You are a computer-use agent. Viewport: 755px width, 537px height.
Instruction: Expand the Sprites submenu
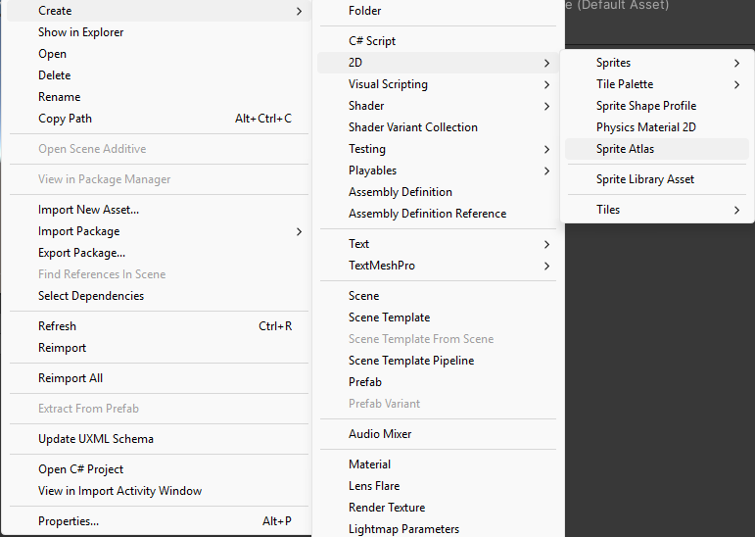(657, 63)
